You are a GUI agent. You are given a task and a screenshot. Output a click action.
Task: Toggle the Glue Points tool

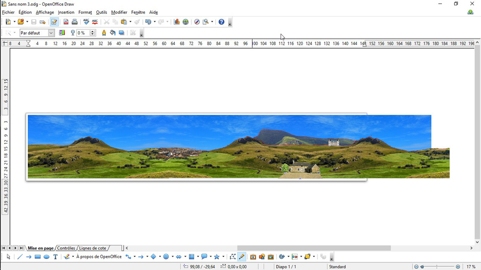click(242, 257)
